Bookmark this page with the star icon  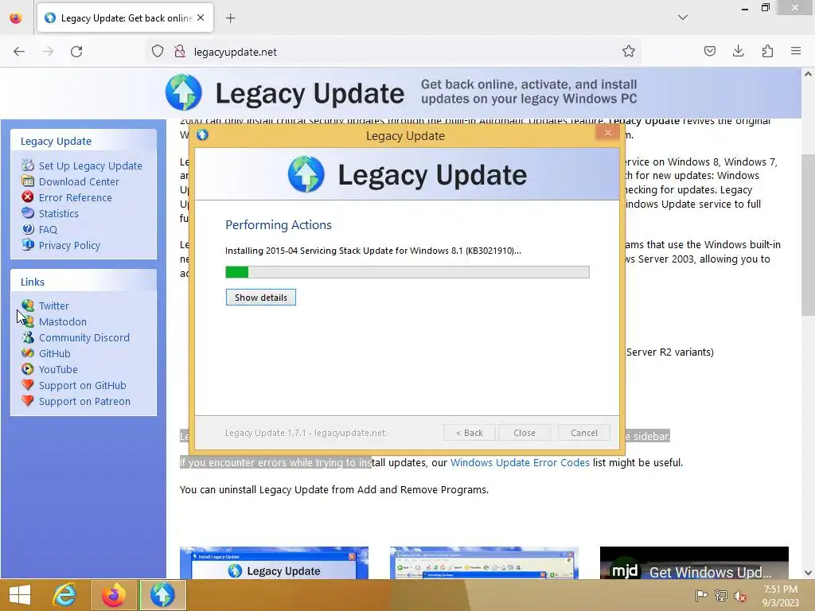[x=629, y=52]
